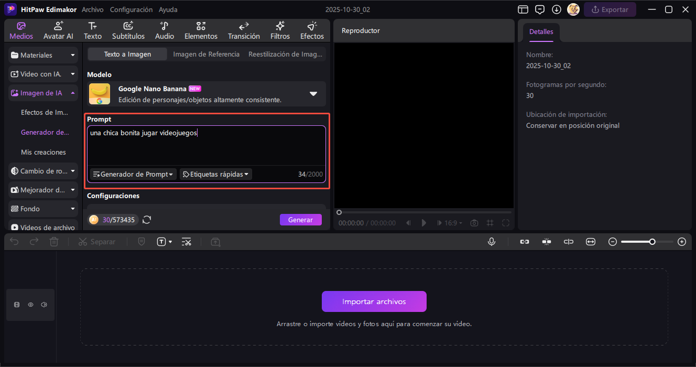Screen dimensions: 696x367
Task: Click the zoom in plus icon on timeline
Action: [x=681, y=242]
